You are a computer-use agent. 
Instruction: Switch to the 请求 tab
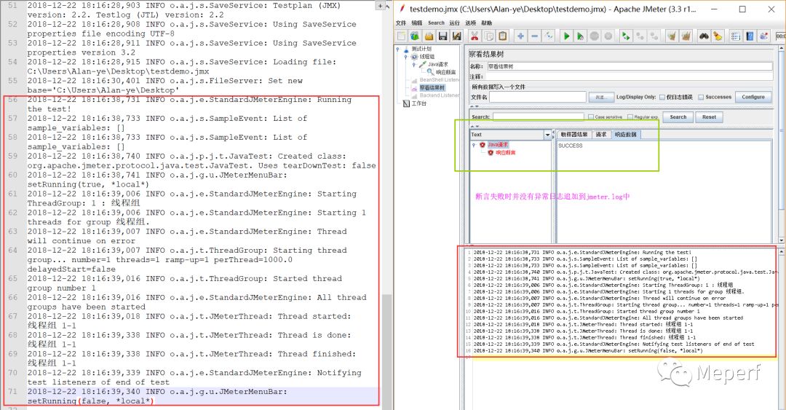pyautogui.click(x=601, y=135)
